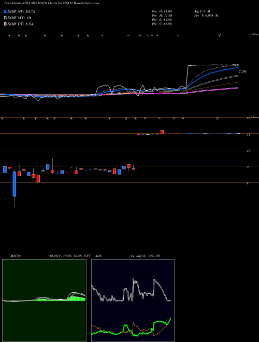Click the white DOW MT legend swatch

6,18
